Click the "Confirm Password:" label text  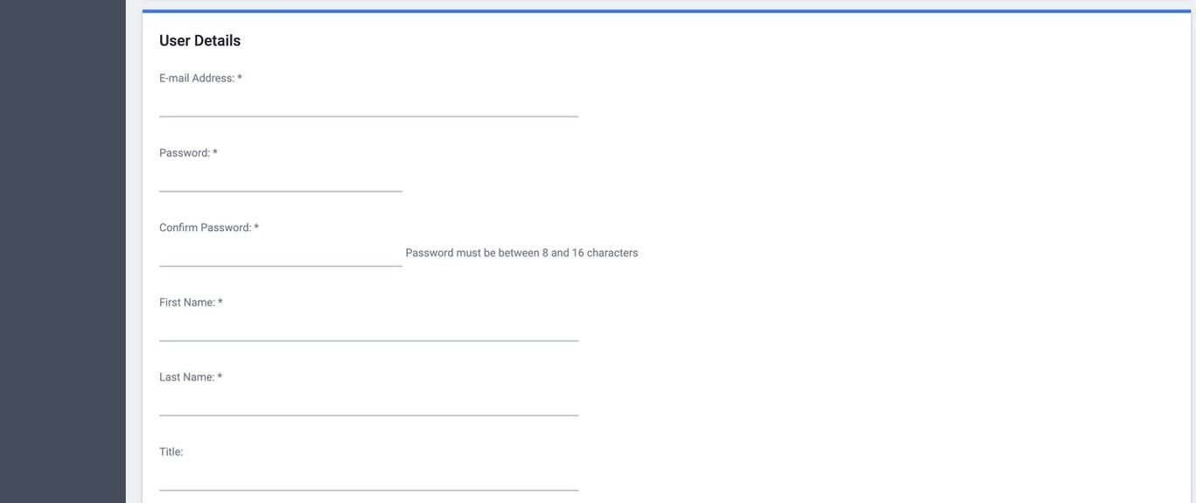[205, 227]
